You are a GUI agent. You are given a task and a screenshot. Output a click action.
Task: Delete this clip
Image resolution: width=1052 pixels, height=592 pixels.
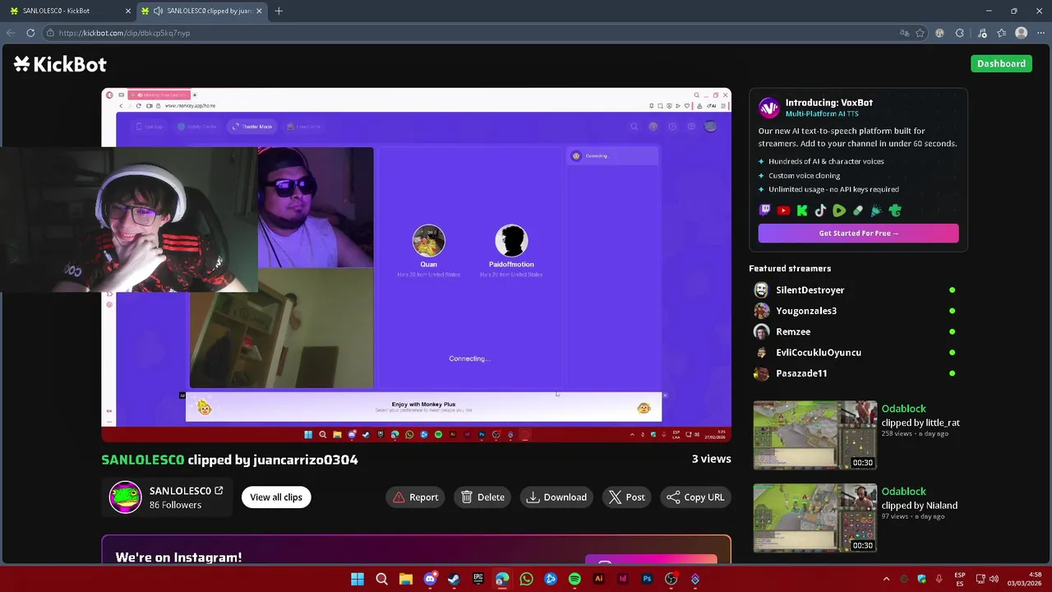(482, 497)
